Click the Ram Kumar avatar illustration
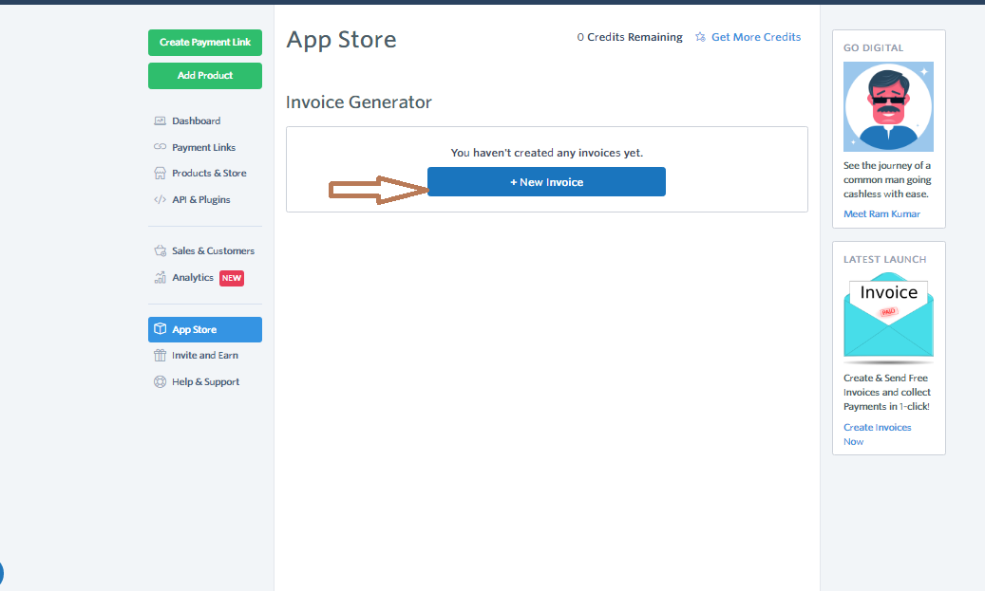 click(x=888, y=106)
